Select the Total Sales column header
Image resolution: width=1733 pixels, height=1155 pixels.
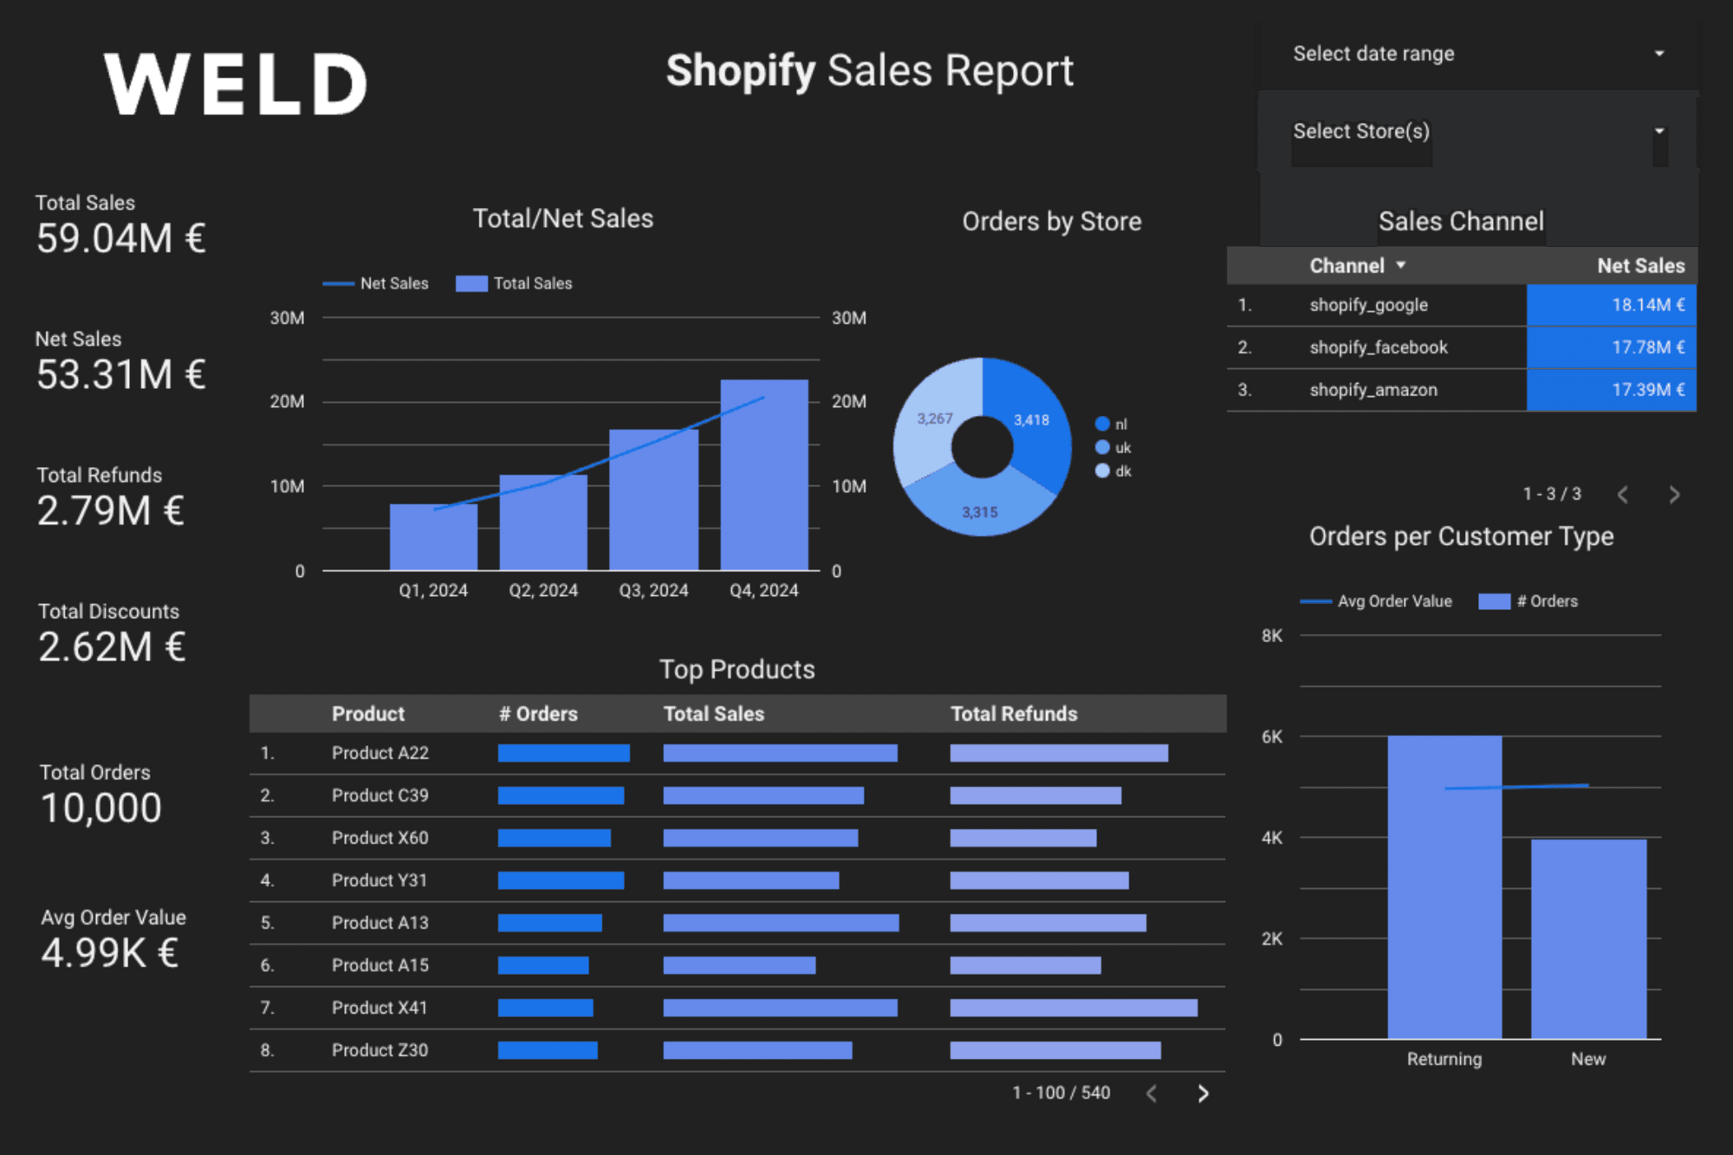pyautogui.click(x=714, y=713)
